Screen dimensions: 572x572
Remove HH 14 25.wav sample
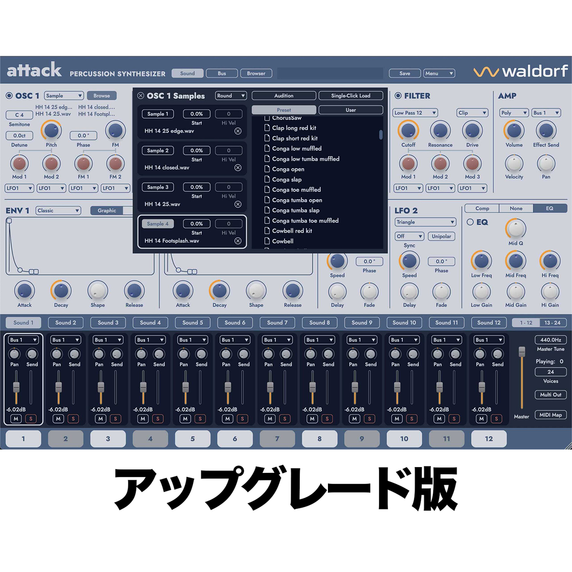coord(238,204)
